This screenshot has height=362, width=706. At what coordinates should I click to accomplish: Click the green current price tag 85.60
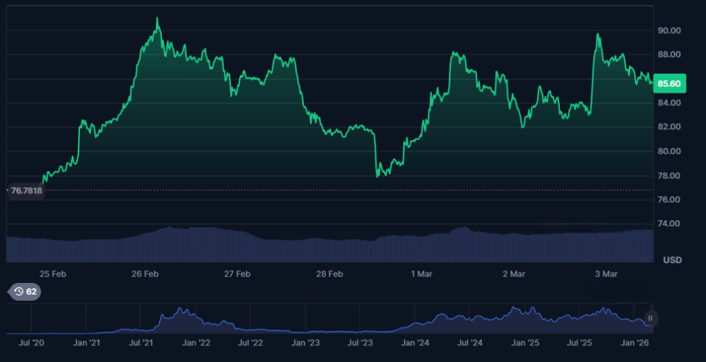(x=669, y=84)
